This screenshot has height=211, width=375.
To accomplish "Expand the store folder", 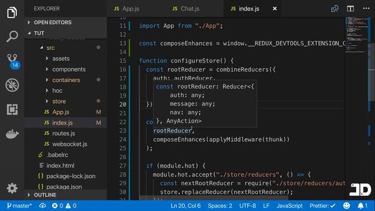I will tap(66, 101).
